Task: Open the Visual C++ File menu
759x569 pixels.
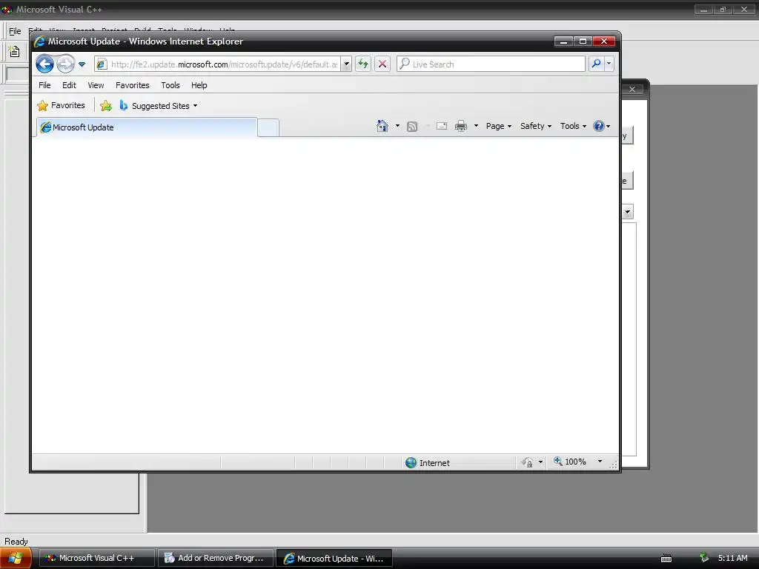Action: point(15,31)
